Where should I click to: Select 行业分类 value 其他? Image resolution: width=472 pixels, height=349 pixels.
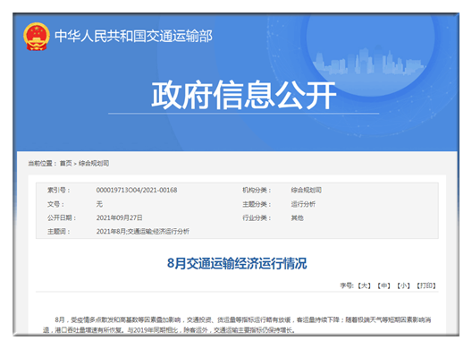click(297, 217)
